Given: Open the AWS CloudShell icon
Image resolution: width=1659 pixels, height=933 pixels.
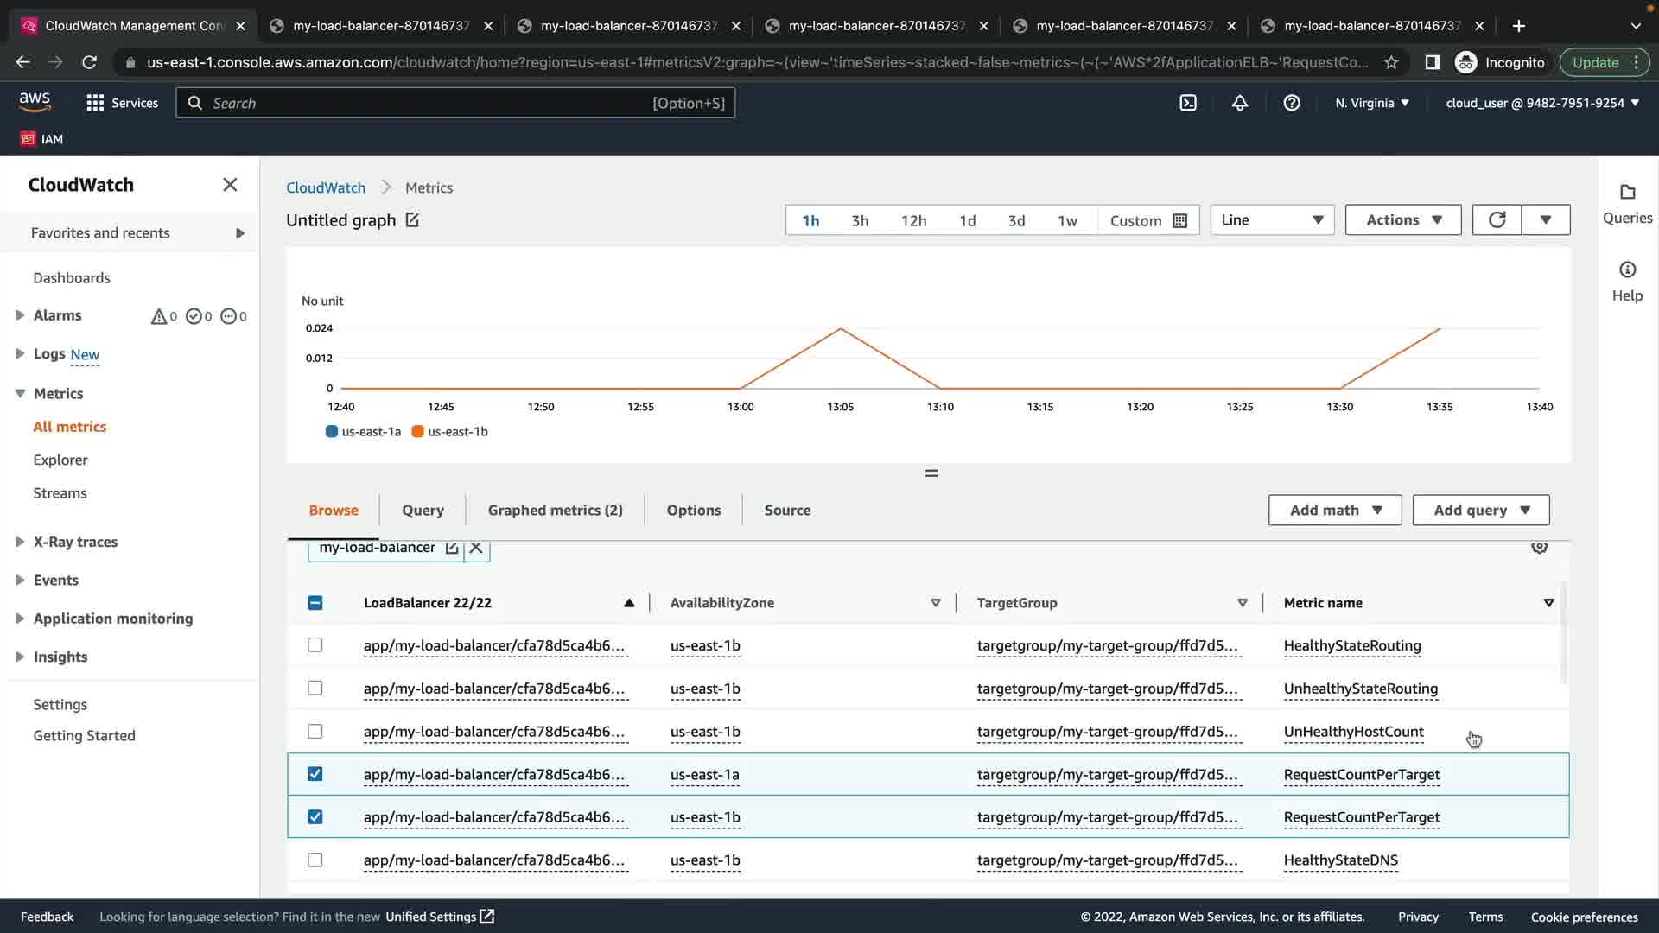Looking at the screenshot, I should [x=1188, y=103].
